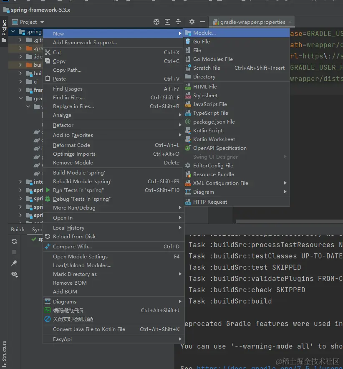Click the docs.gradle.org link in output
This screenshot has width=343, height=369.
[x=270, y=367]
